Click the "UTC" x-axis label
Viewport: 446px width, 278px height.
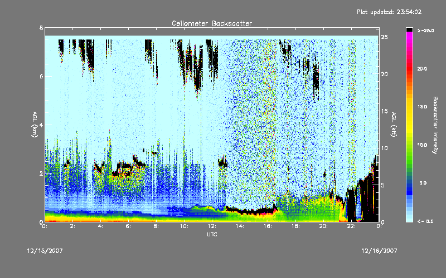[x=212, y=234]
